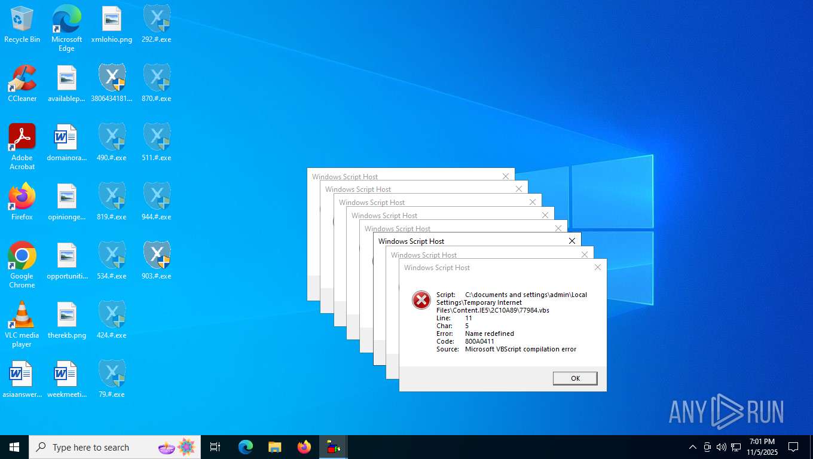Open the Windows Start menu
The width and height of the screenshot is (813, 459).
[x=14, y=447]
